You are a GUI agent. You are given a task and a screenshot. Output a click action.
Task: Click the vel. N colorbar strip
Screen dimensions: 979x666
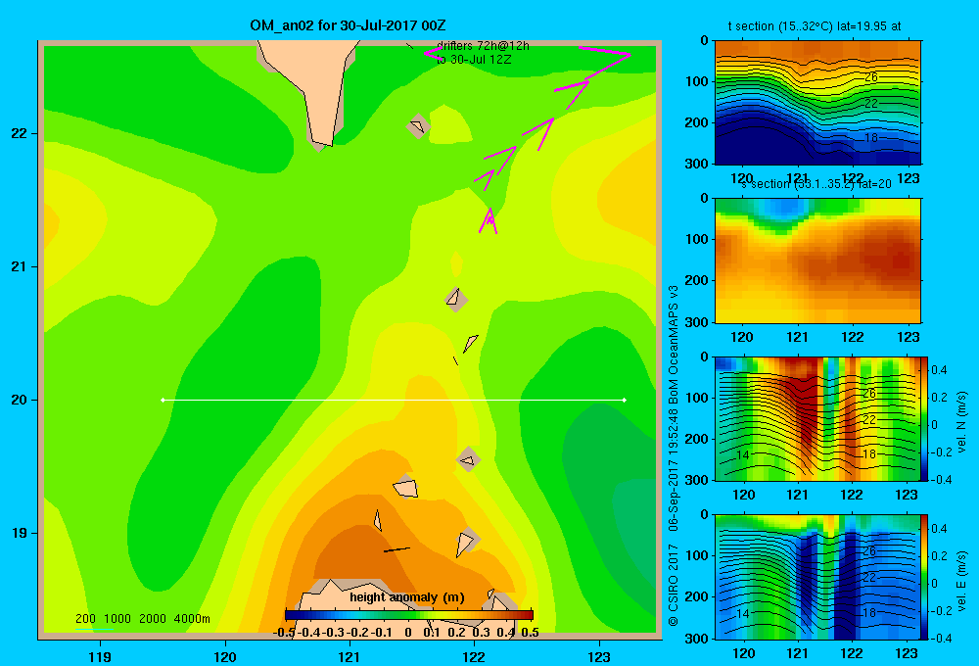924,418
